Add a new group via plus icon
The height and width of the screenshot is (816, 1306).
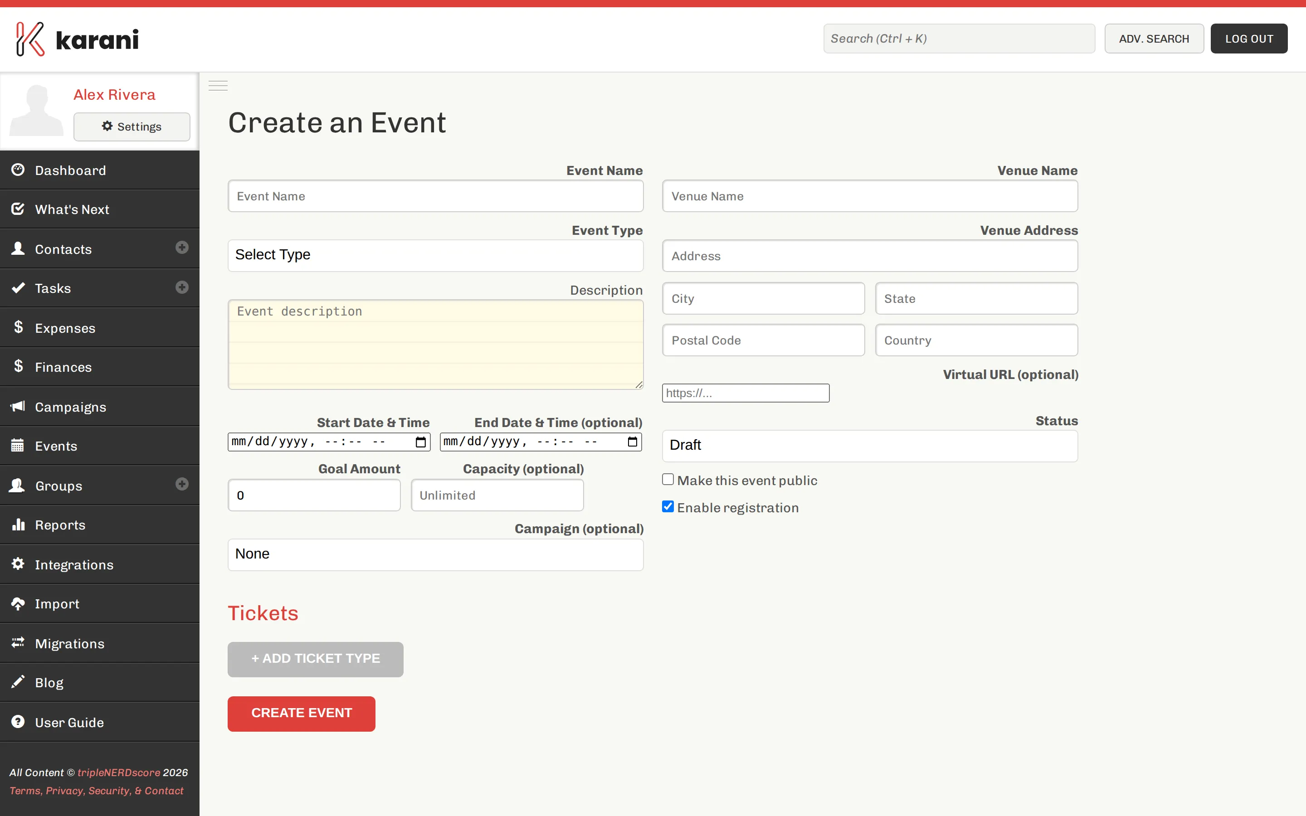182,484
